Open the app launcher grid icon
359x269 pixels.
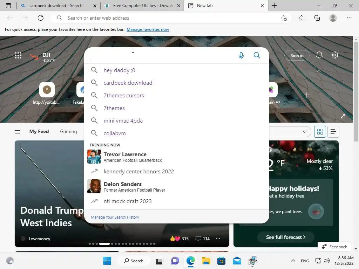tap(18, 55)
